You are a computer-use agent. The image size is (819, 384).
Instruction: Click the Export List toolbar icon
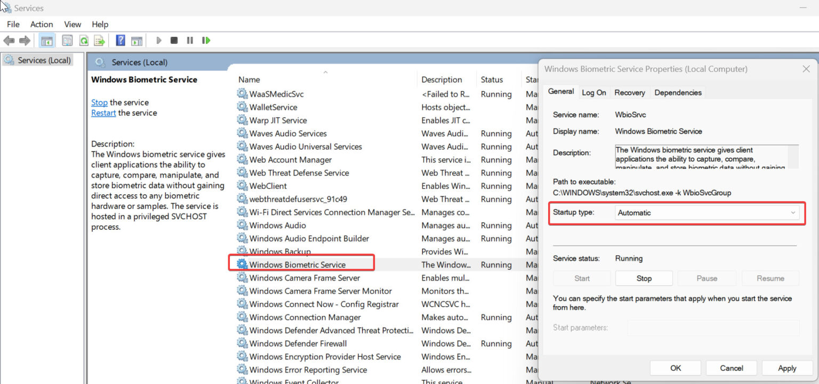coord(100,40)
